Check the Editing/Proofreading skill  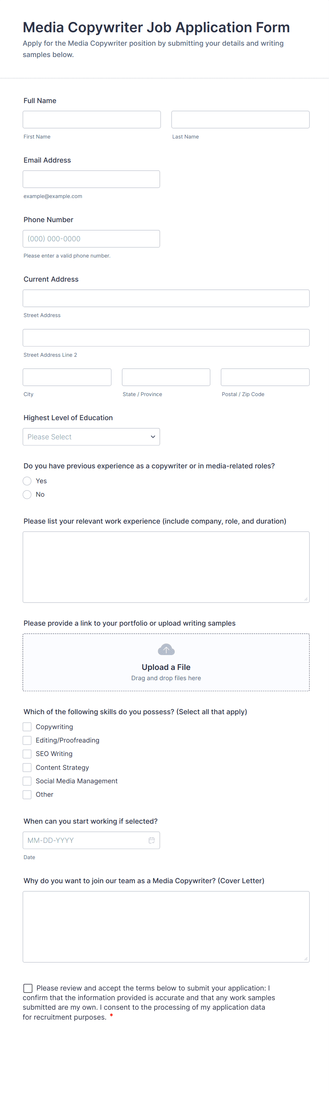pos(27,740)
